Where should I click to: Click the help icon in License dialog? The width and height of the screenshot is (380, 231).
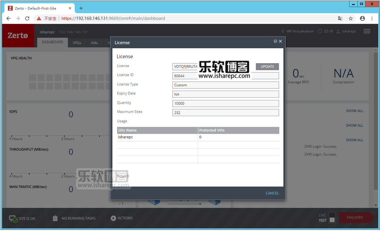[275, 41]
